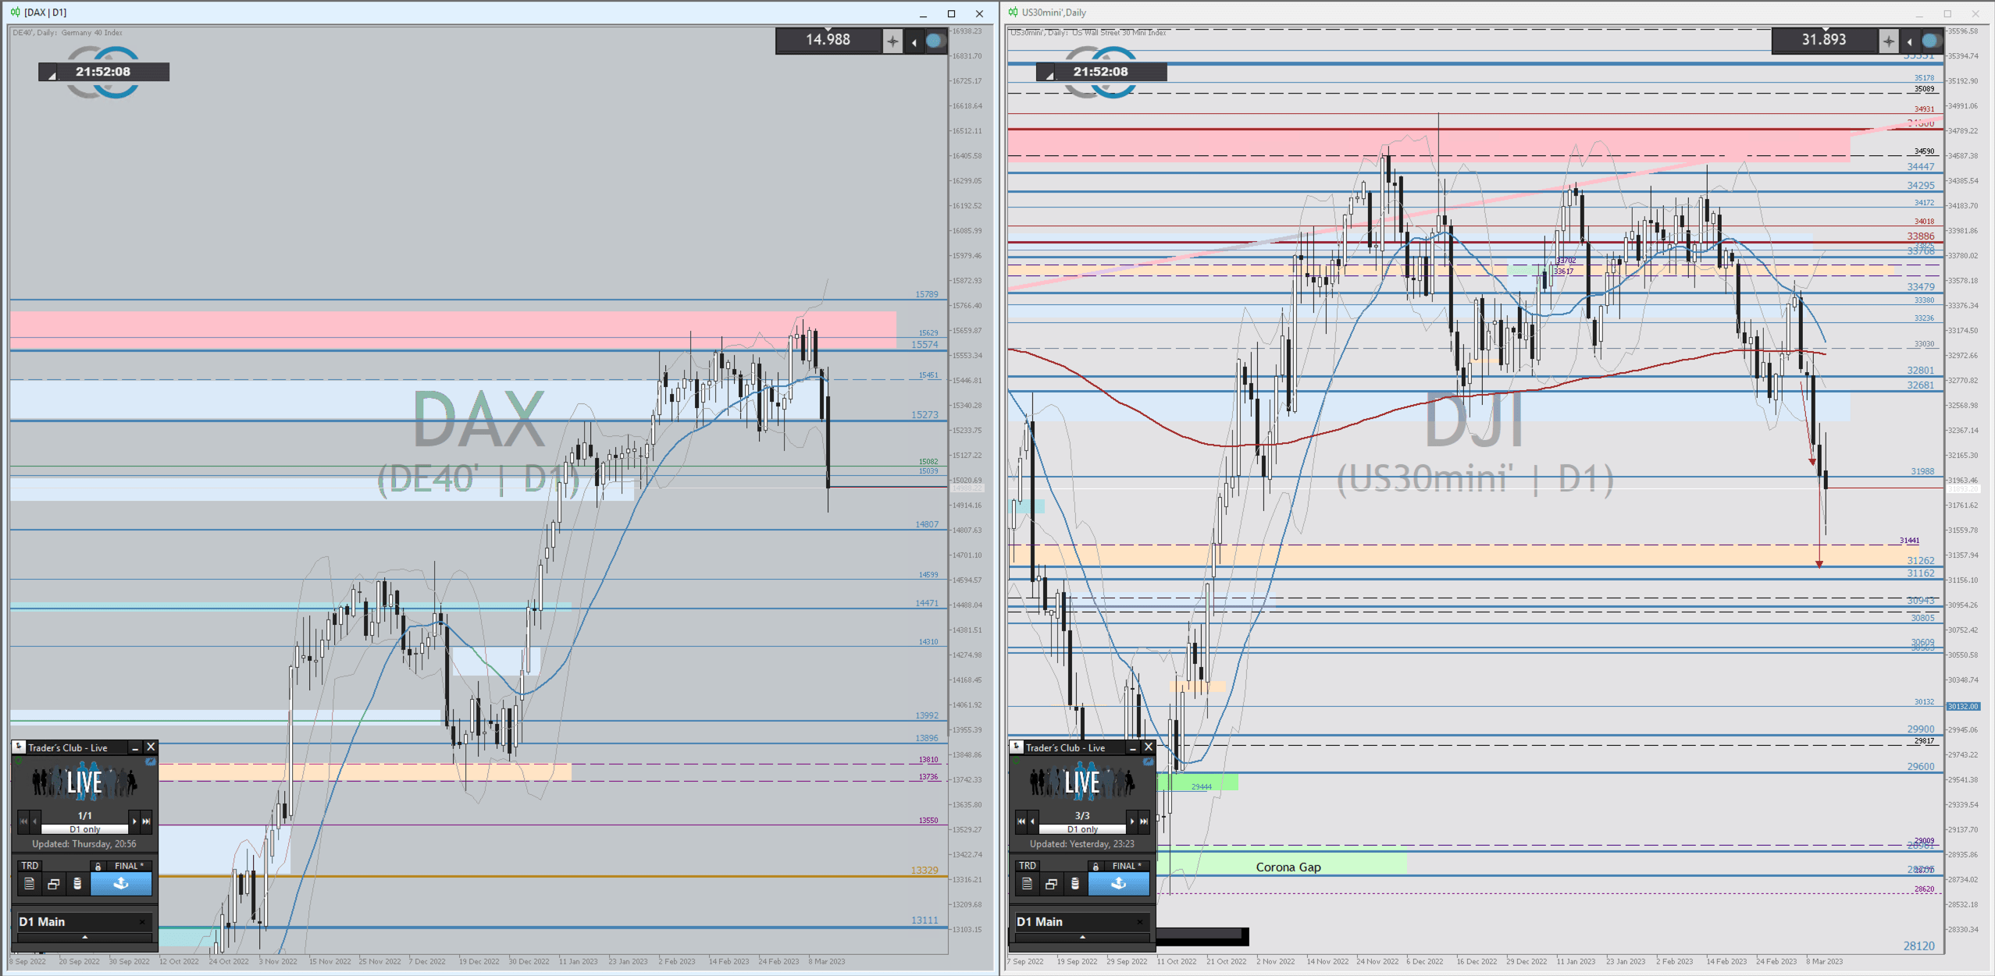
Task: Click the 'Corona Gap' label on the US30mini chart
Action: (x=1288, y=867)
